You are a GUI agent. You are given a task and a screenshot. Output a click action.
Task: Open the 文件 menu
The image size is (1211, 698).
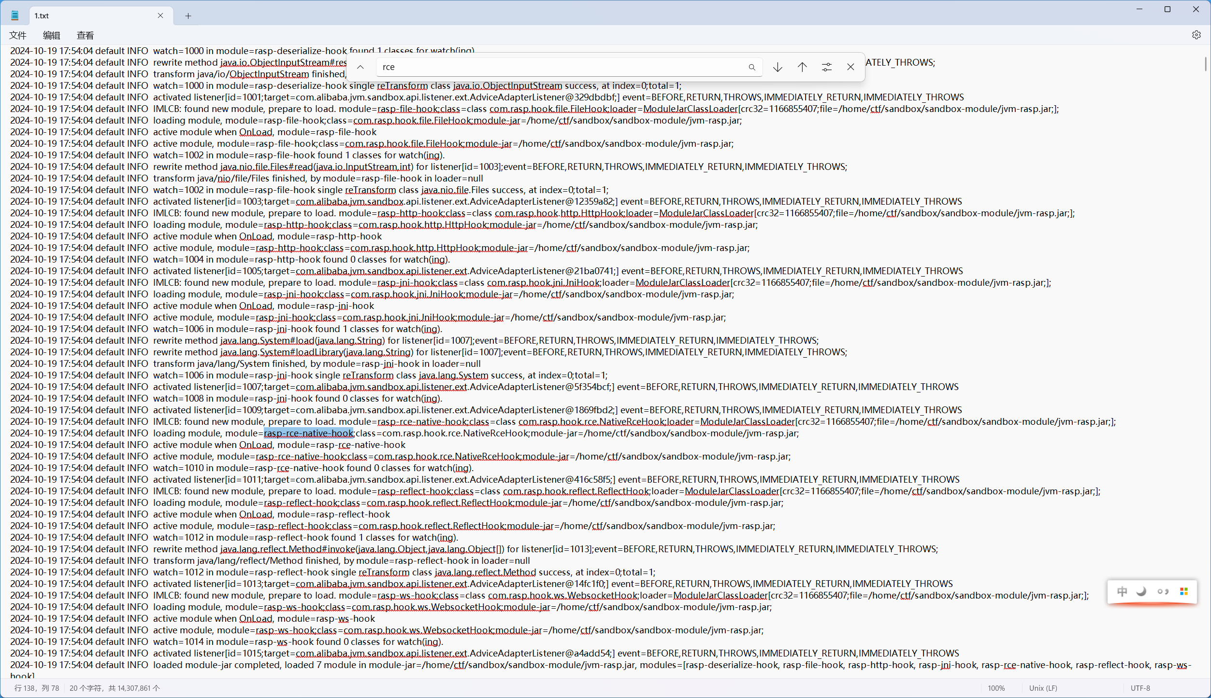[x=18, y=35]
